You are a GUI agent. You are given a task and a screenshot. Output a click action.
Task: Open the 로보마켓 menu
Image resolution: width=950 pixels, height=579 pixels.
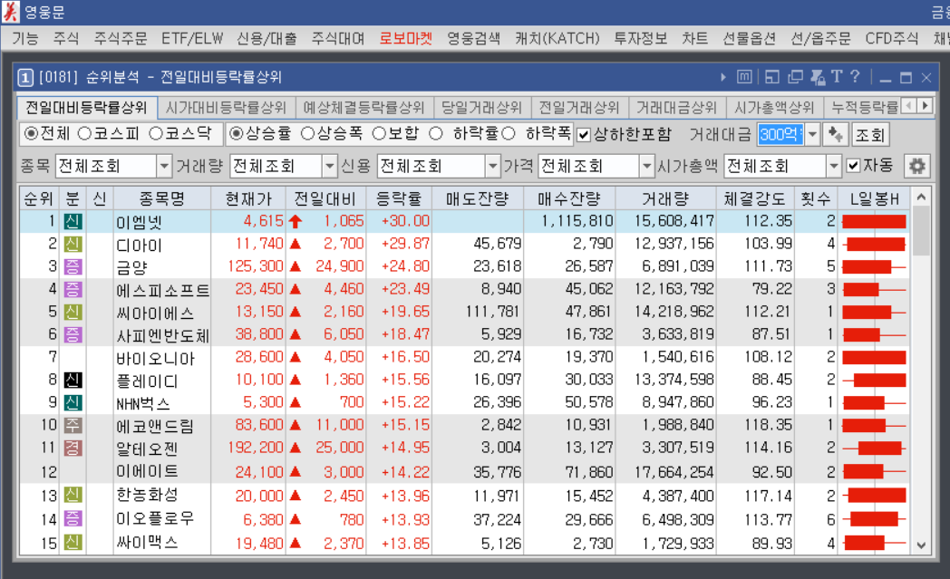(405, 39)
